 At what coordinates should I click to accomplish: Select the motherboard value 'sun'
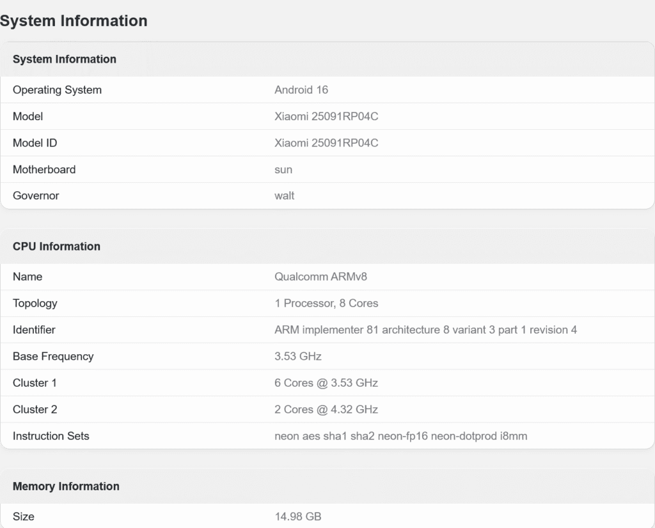283,170
